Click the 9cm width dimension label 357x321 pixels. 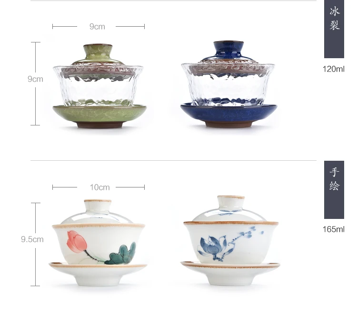tap(97, 27)
